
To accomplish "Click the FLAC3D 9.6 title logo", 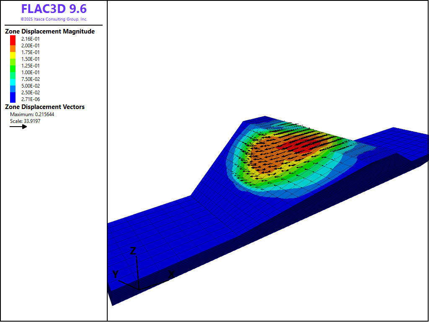I will pyautogui.click(x=54, y=9).
